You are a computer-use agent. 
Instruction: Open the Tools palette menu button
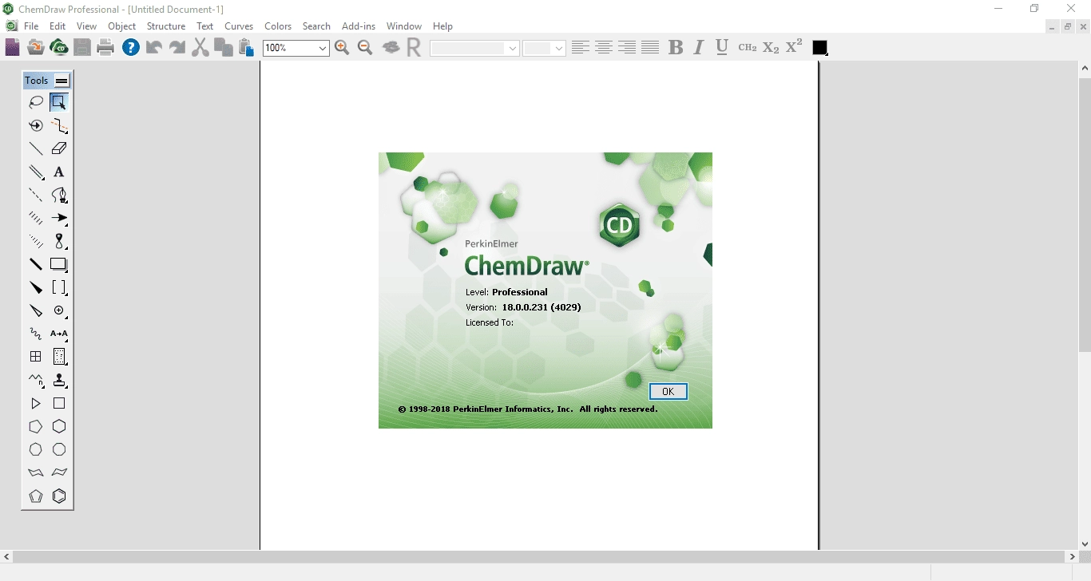[x=61, y=81]
